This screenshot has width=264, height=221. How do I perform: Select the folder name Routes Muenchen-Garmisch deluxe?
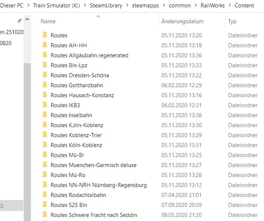(94, 165)
